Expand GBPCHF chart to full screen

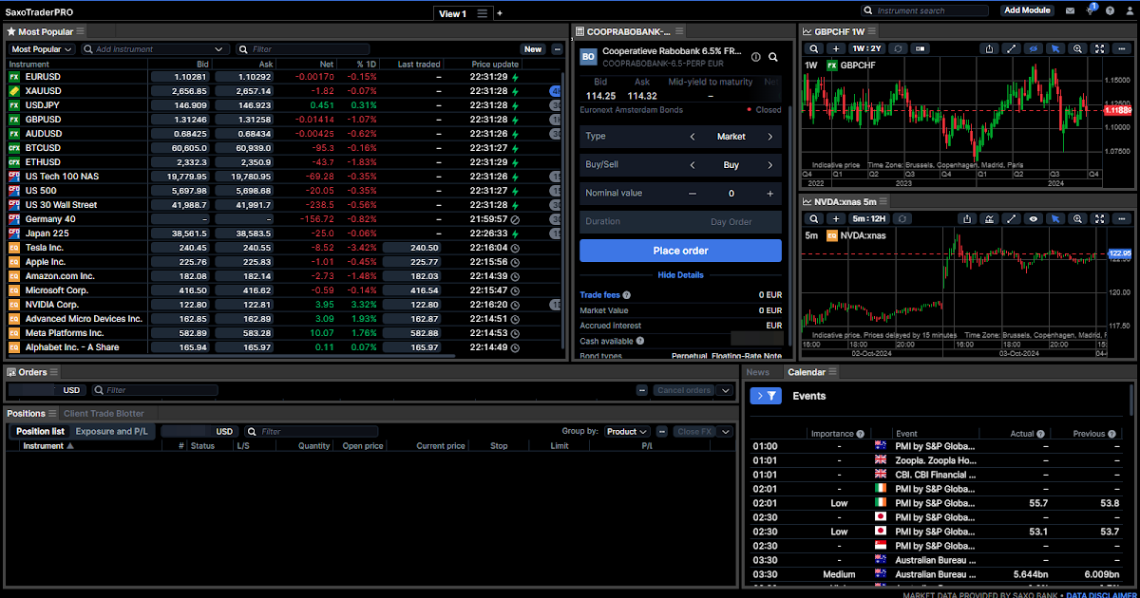(1100, 48)
